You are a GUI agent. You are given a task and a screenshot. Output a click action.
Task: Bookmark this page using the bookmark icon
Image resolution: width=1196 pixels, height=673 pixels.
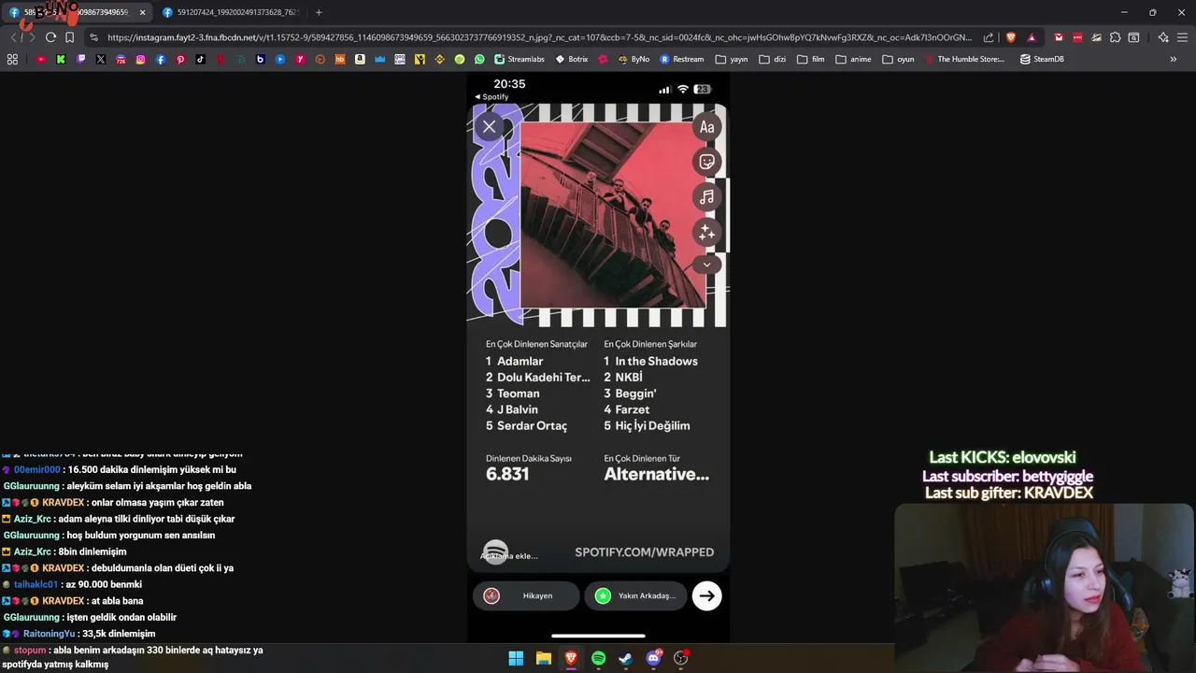(69, 37)
